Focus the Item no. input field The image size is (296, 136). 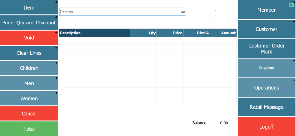(x=123, y=12)
